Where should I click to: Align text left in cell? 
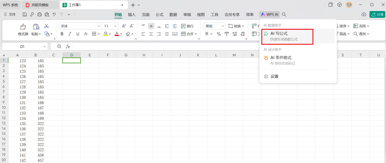(x=143, y=34)
